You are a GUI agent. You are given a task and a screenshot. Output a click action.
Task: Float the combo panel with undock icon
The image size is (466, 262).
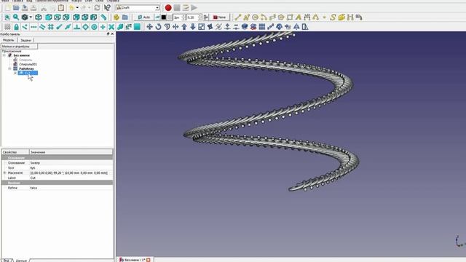click(108, 34)
